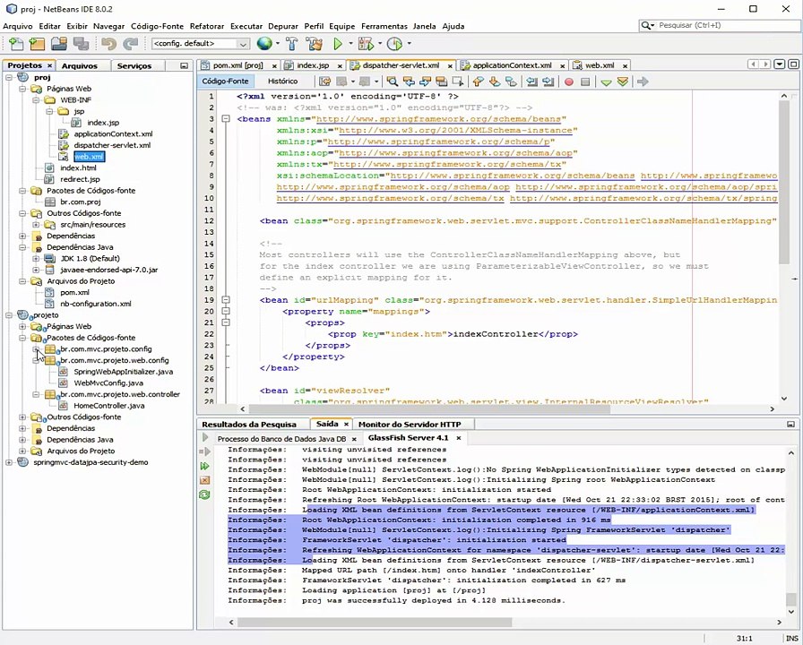Open the Refatorar menu
803x645 pixels.
click(207, 26)
